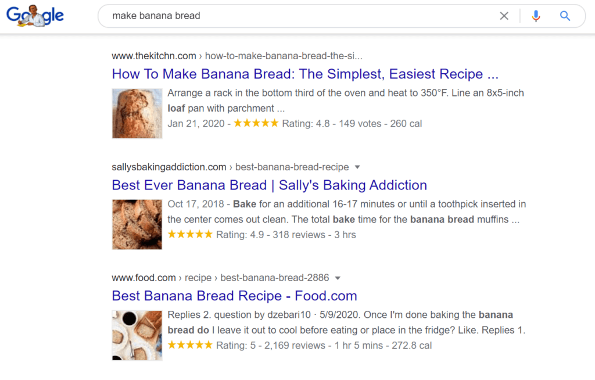
Task: Click the thekitchn result snippet text
Action: pos(346,101)
